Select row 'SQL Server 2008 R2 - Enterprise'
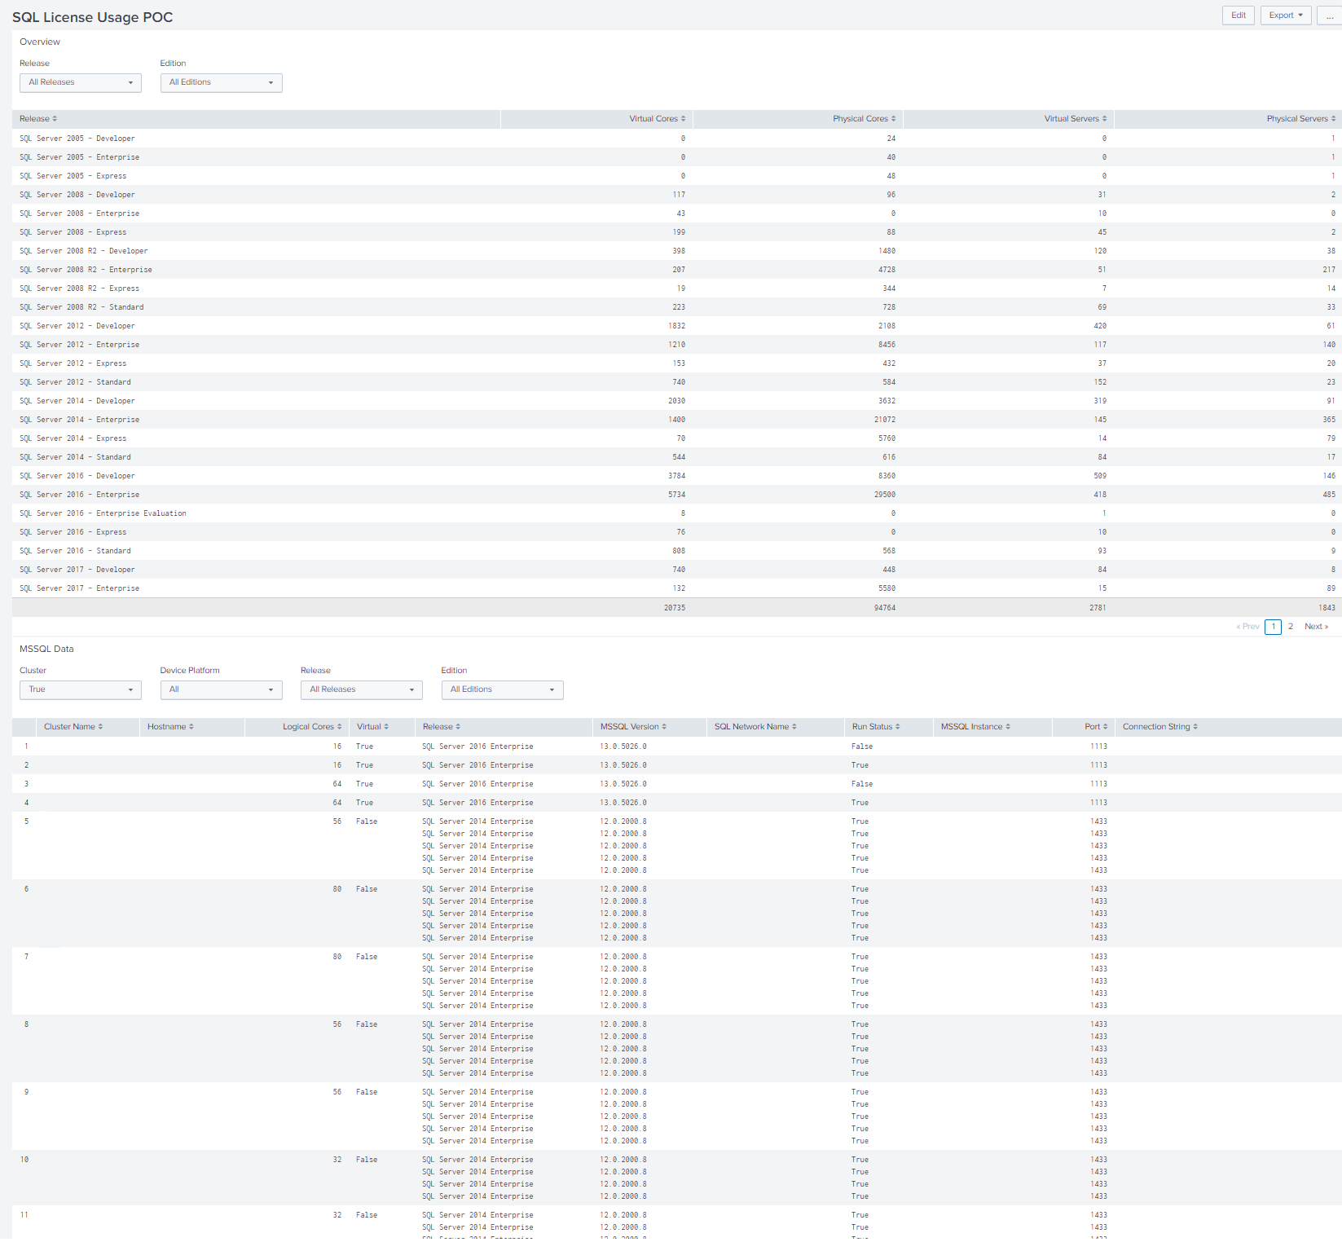This screenshot has width=1342, height=1242. coord(677,270)
